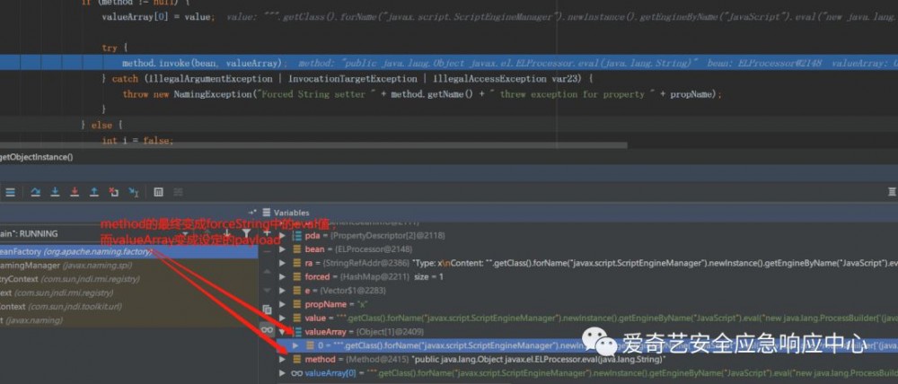
Task: Expand the forced HashMap variable
Action: pos(282,276)
